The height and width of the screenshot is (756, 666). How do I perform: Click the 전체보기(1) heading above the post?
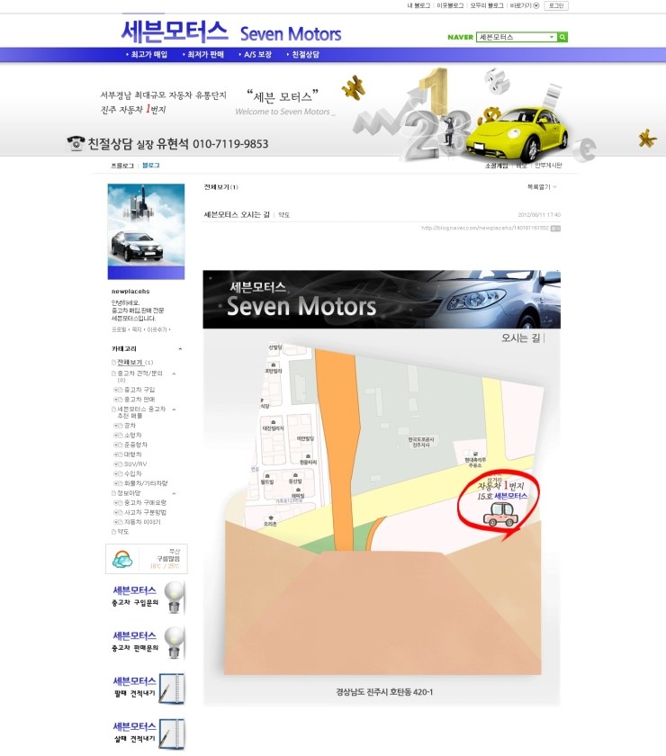(x=220, y=187)
